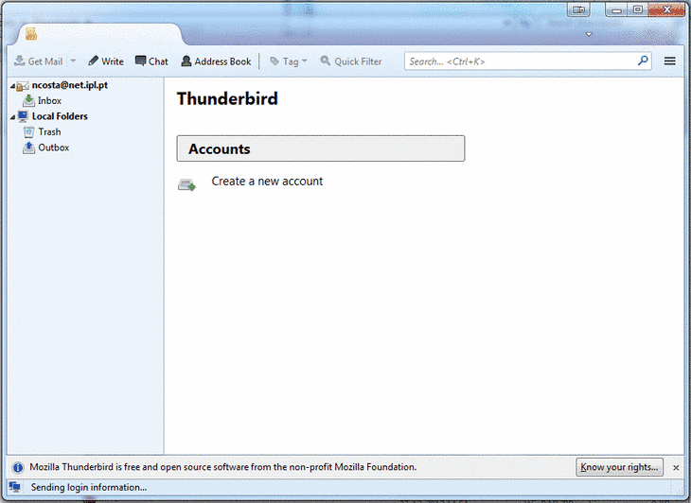Click the online status icon in status bar
Screen dimensions: 691x503
point(15,487)
